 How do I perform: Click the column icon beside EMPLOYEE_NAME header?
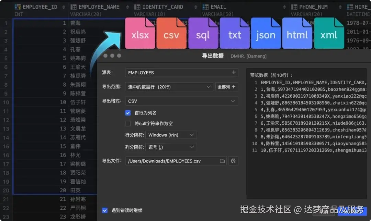(74, 7)
